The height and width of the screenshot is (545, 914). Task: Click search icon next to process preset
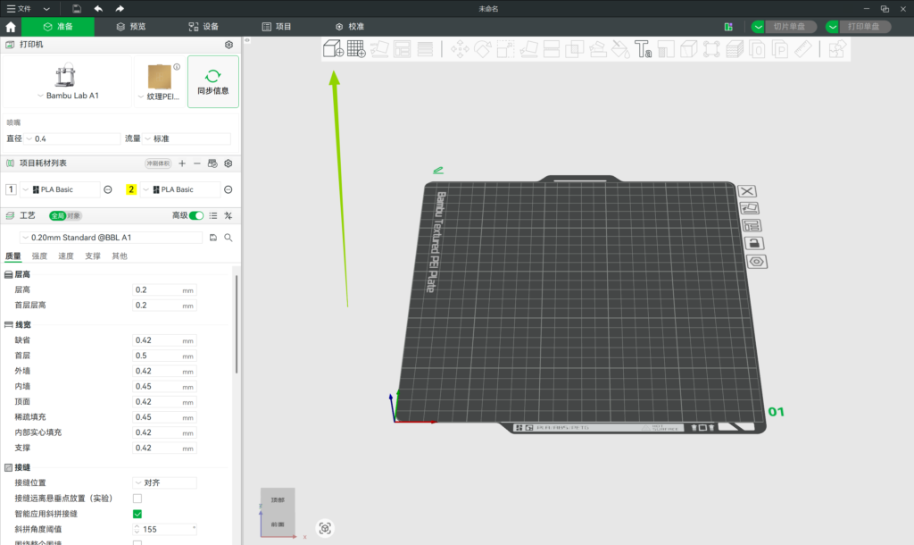(x=228, y=238)
